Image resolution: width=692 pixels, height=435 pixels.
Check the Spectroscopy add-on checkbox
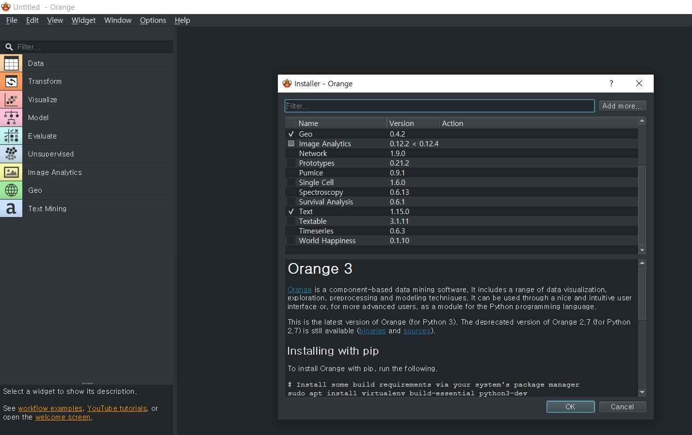(x=291, y=192)
